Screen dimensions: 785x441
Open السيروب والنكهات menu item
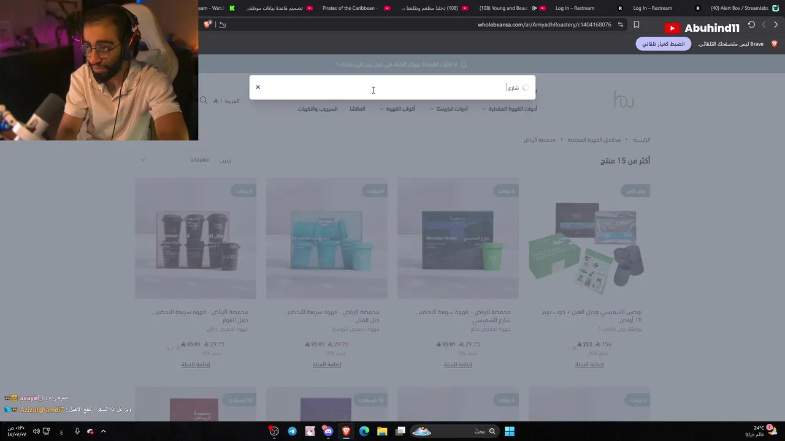[x=318, y=109]
